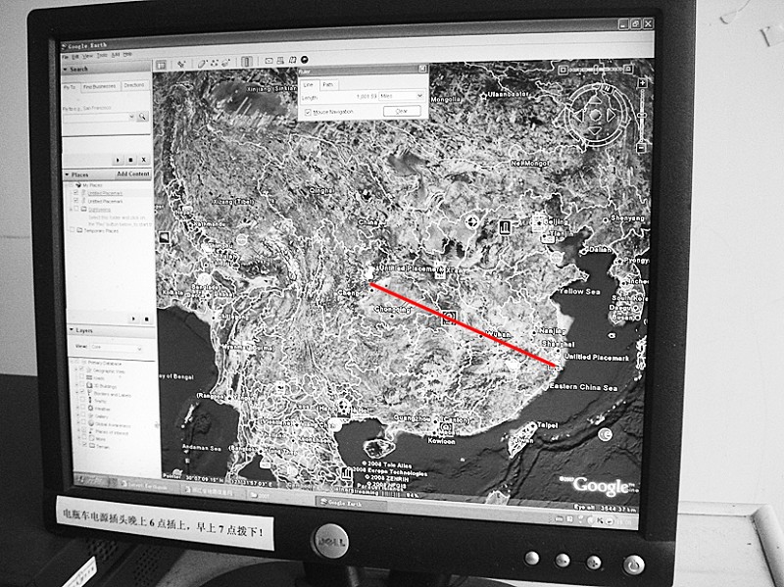
Task: Open the Fly To history dropdown arrow
Action: click(x=131, y=117)
